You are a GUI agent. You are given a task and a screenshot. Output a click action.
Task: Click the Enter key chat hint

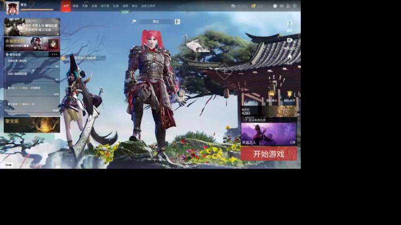pos(9,165)
